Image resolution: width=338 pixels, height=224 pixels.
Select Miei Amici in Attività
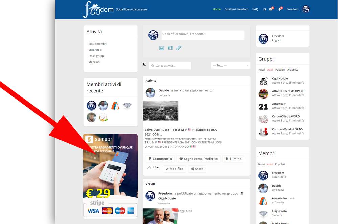(95, 50)
